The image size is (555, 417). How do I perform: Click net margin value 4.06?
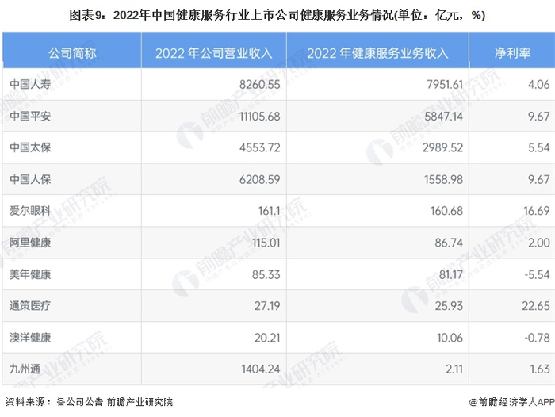pos(538,85)
